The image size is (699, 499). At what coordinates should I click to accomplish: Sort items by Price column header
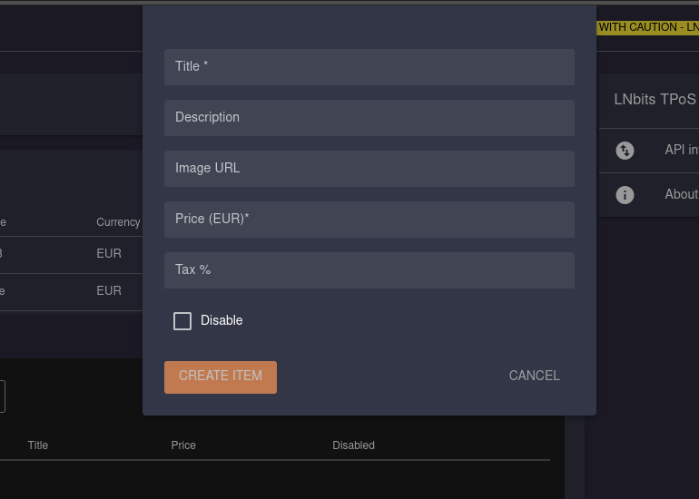[183, 445]
